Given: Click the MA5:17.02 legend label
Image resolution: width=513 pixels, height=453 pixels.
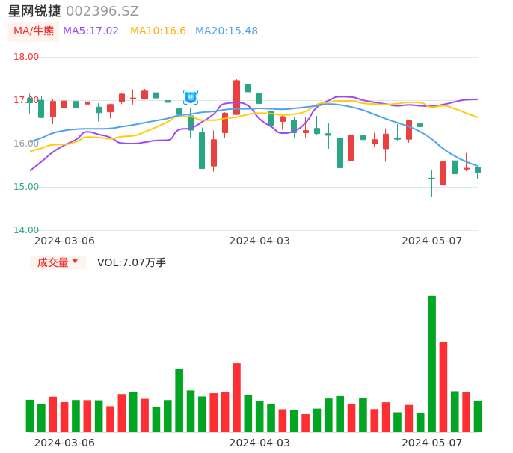Looking at the screenshot, I should [x=90, y=31].
